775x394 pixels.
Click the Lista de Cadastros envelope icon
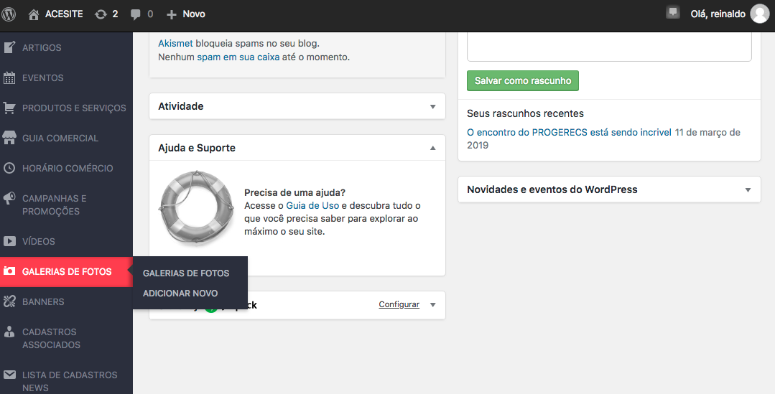9,375
